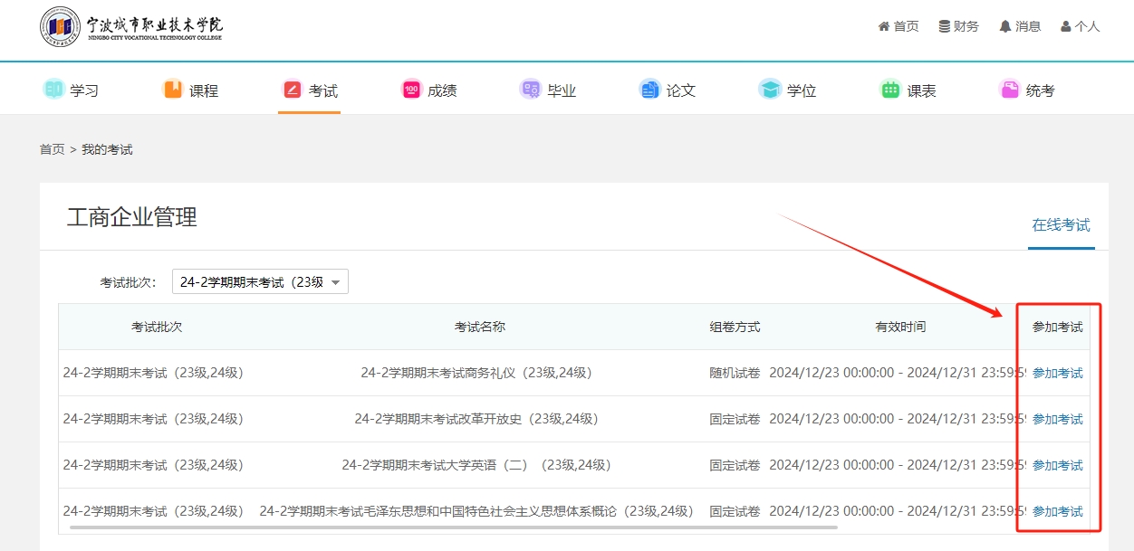
Task: Select the 考试 navigation menu item
Action: 310,90
